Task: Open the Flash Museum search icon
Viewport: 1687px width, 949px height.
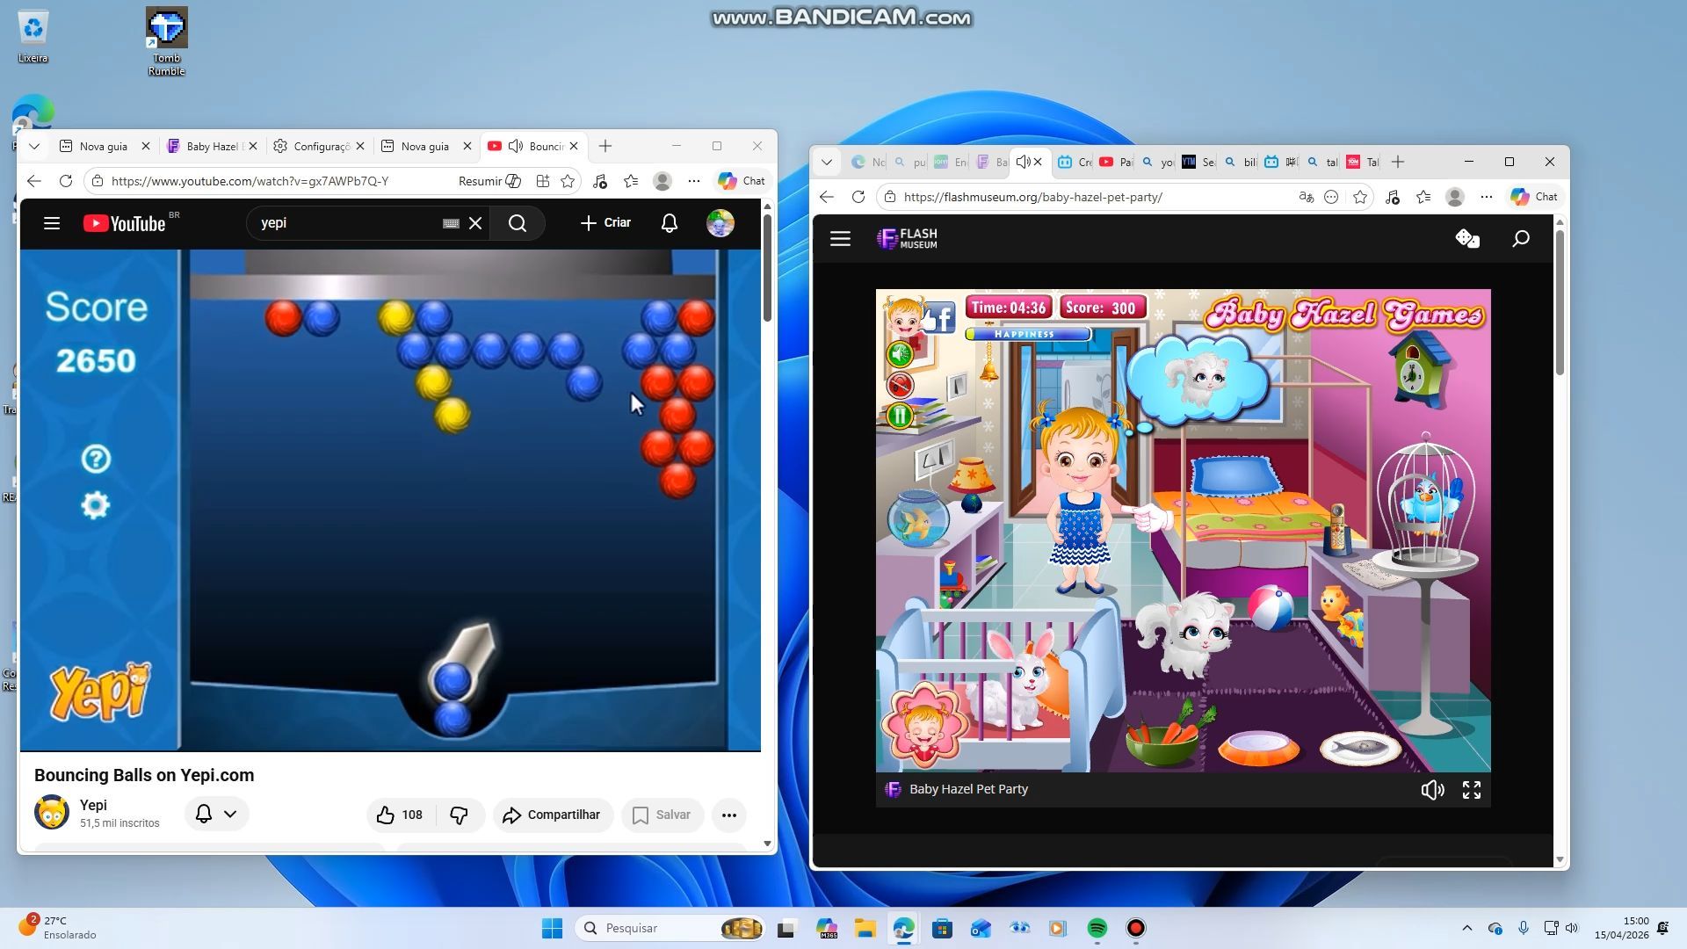Action: click(1520, 238)
